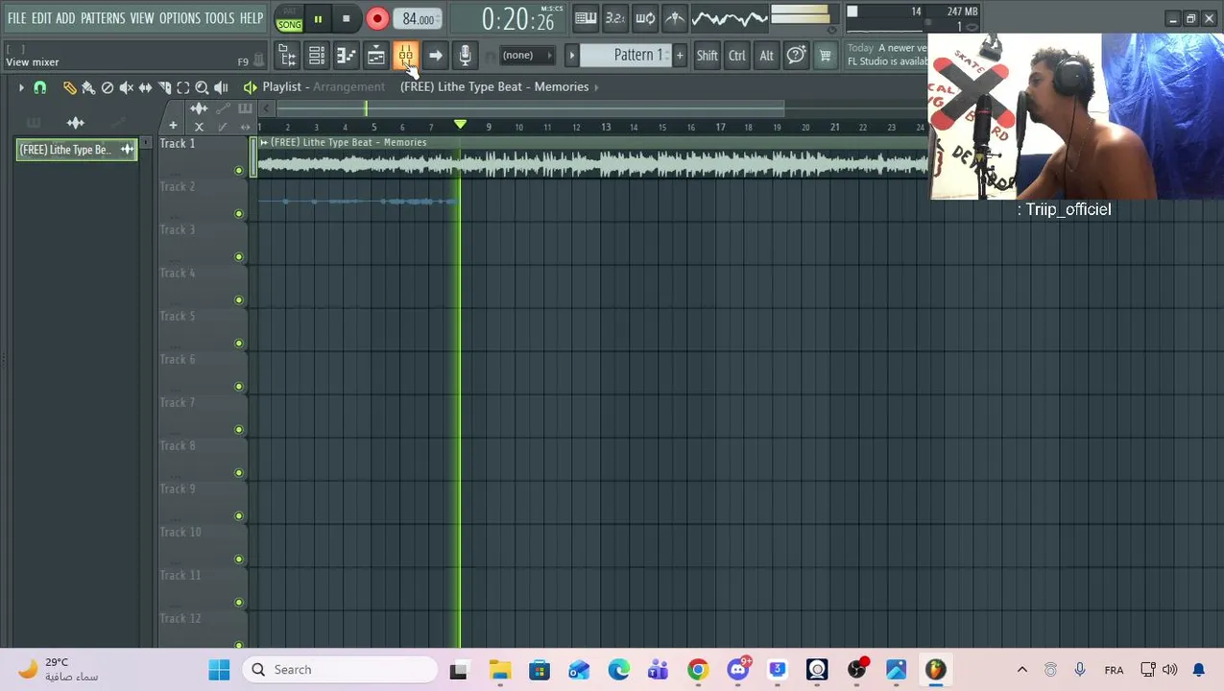1224x691 pixels.
Task: Choose the select tool icon
Action: point(183,87)
